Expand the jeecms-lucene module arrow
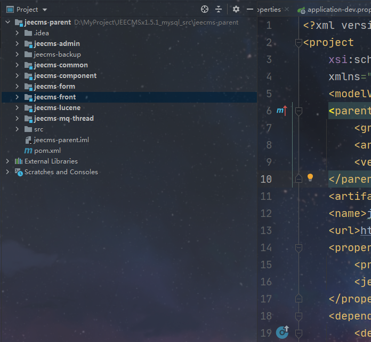 [17, 107]
